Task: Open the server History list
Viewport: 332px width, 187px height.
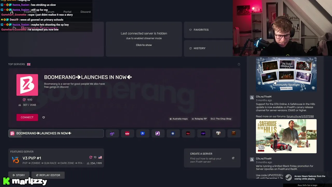Action: click(x=208, y=48)
